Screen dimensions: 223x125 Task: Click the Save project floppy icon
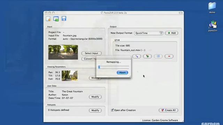coord(64,18)
